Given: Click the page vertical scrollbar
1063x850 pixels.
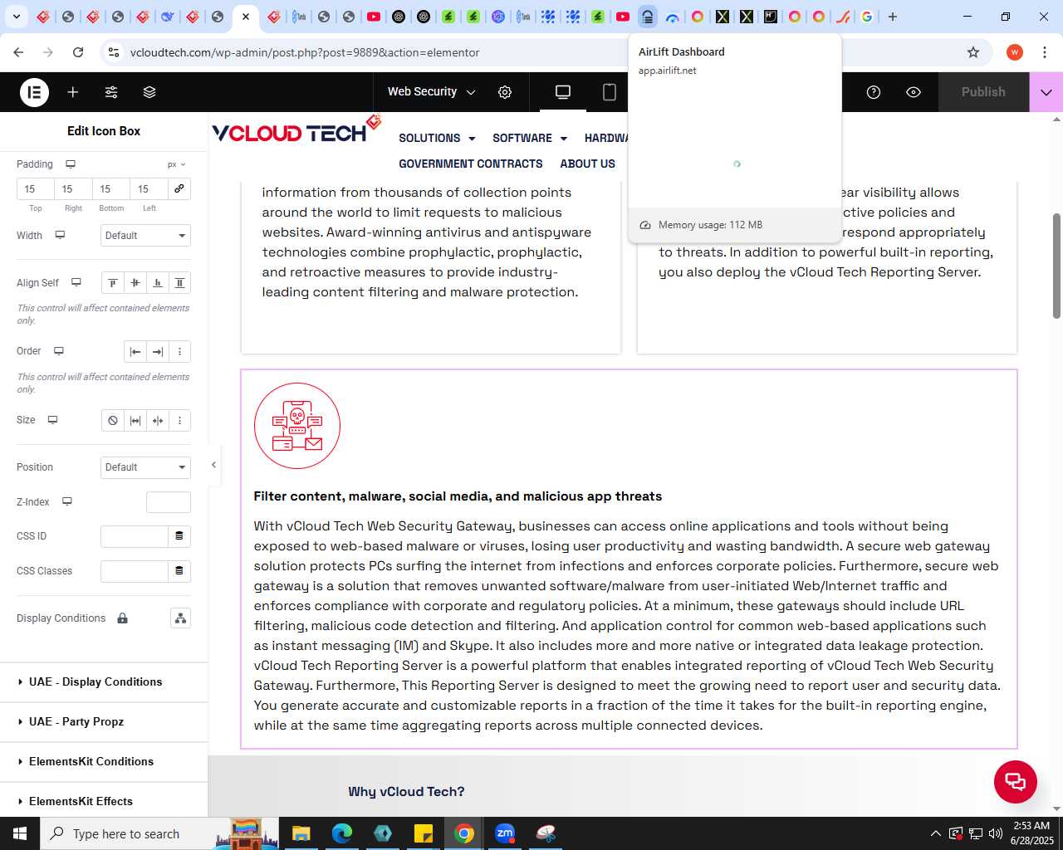Looking at the screenshot, I should click(1056, 266).
